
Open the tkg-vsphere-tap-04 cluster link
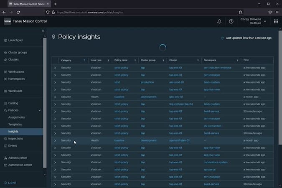click(181, 104)
